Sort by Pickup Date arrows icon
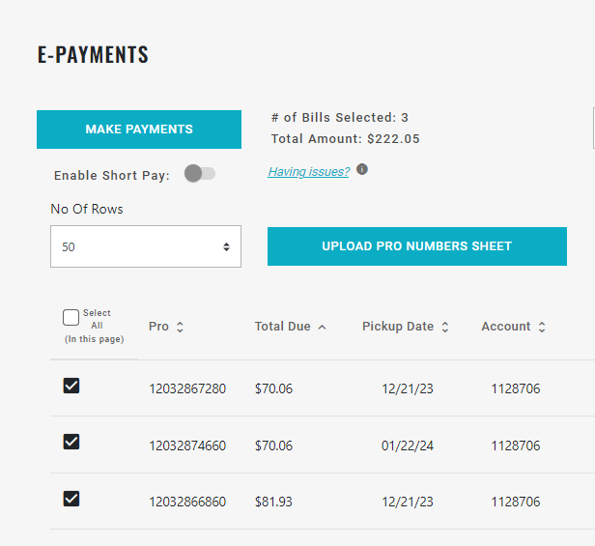595x546 pixels. click(444, 328)
